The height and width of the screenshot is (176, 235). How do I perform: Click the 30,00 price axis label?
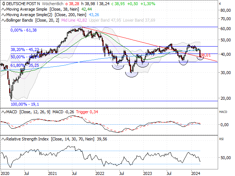point(225,73)
